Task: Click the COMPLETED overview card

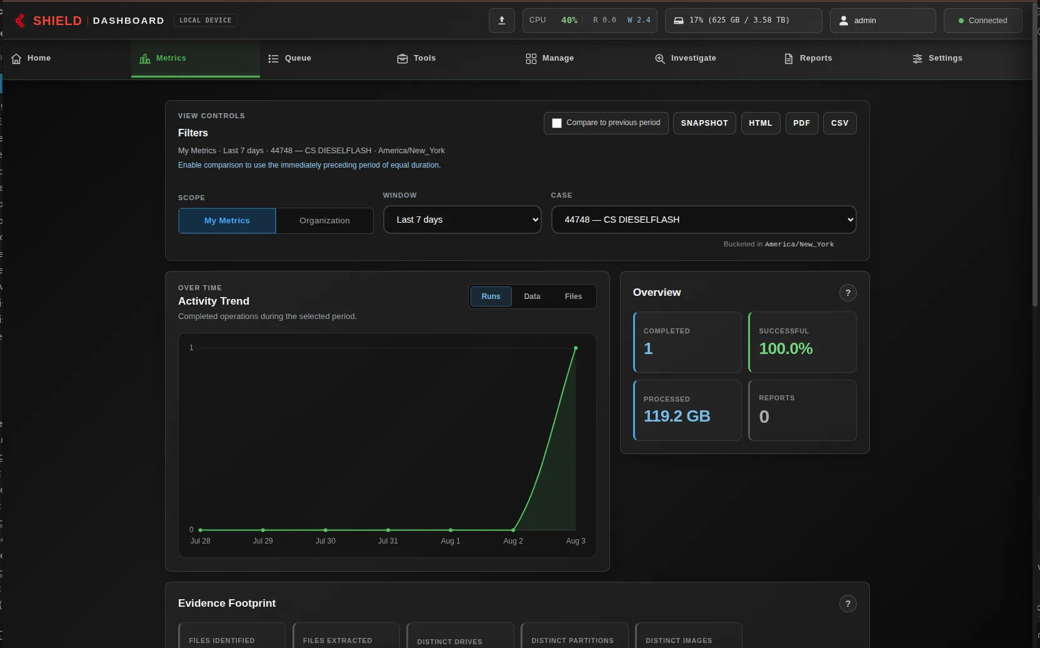Action: [687, 342]
